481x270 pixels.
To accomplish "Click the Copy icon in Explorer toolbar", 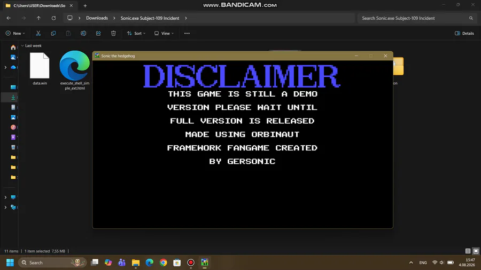I will coord(53,34).
